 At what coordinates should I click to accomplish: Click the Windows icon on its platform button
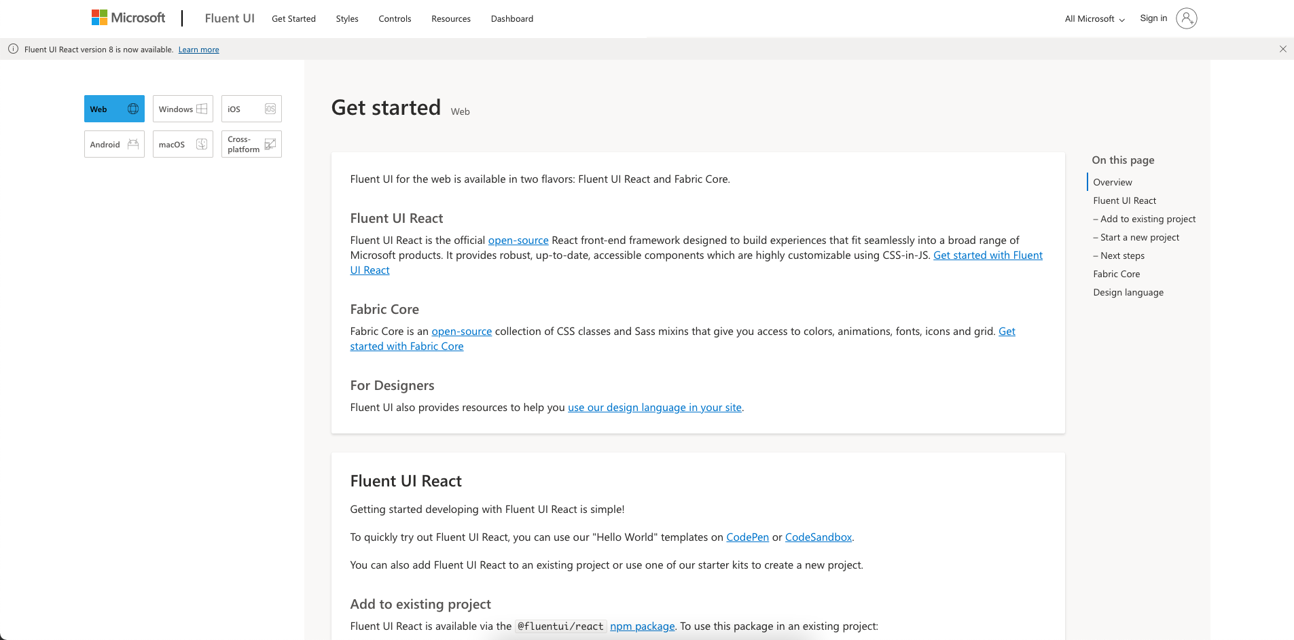[202, 108]
